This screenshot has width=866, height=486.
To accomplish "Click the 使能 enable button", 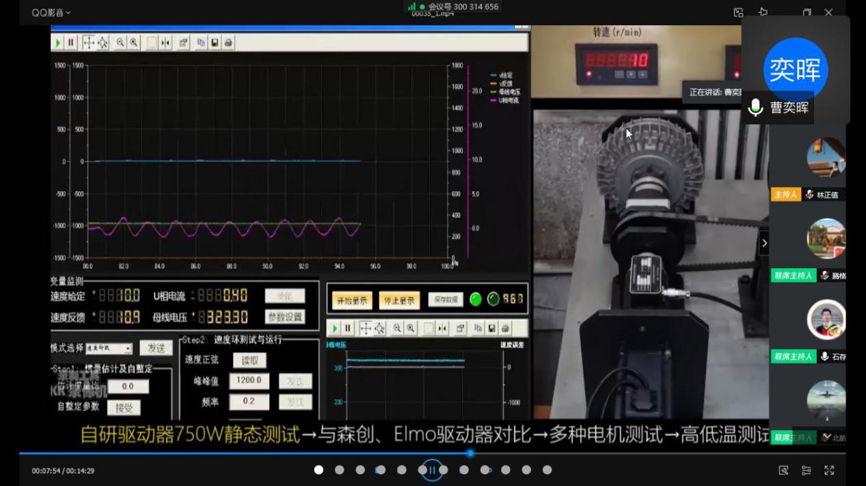I will point(285,296).
